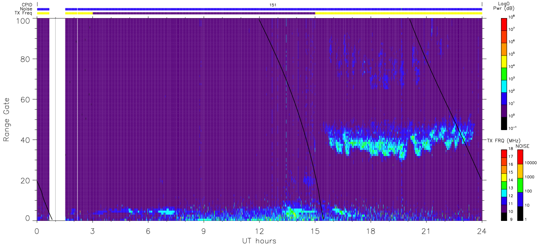Viewport: 542px width, 250px height.
Task: Click the 1000 label on the NOISE legend
Action: click(530, 177)
